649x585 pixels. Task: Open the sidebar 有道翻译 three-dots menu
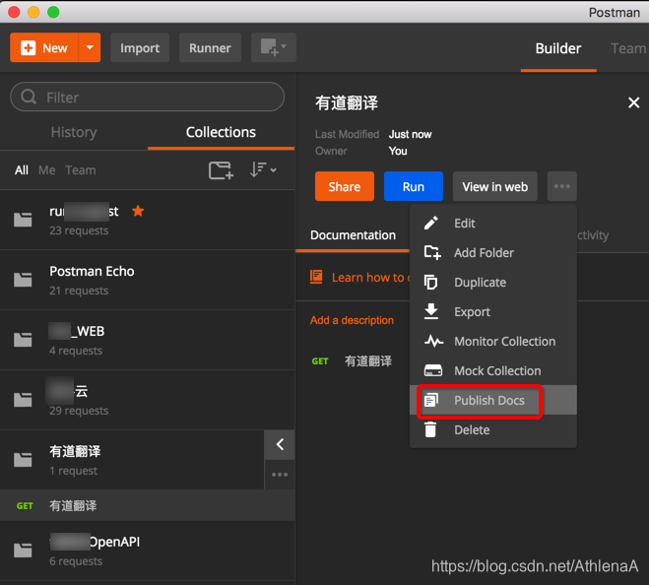click(280, 475)
